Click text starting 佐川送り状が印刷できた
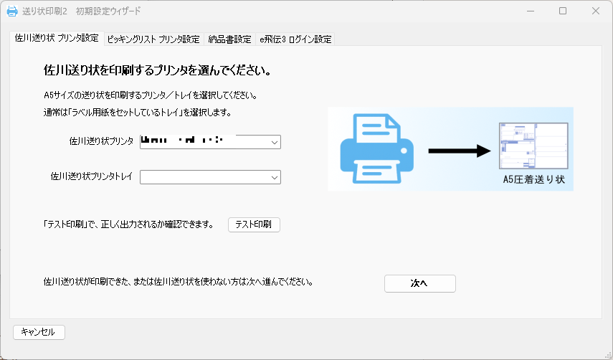The height and width of the screenshot is (360, 613). [x=179, y=282]
